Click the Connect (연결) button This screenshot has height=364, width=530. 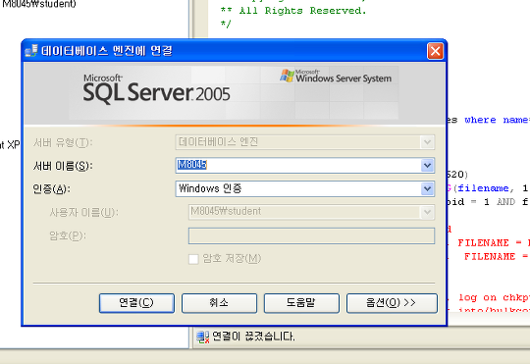pyautogui.click(x=136, y=303)
